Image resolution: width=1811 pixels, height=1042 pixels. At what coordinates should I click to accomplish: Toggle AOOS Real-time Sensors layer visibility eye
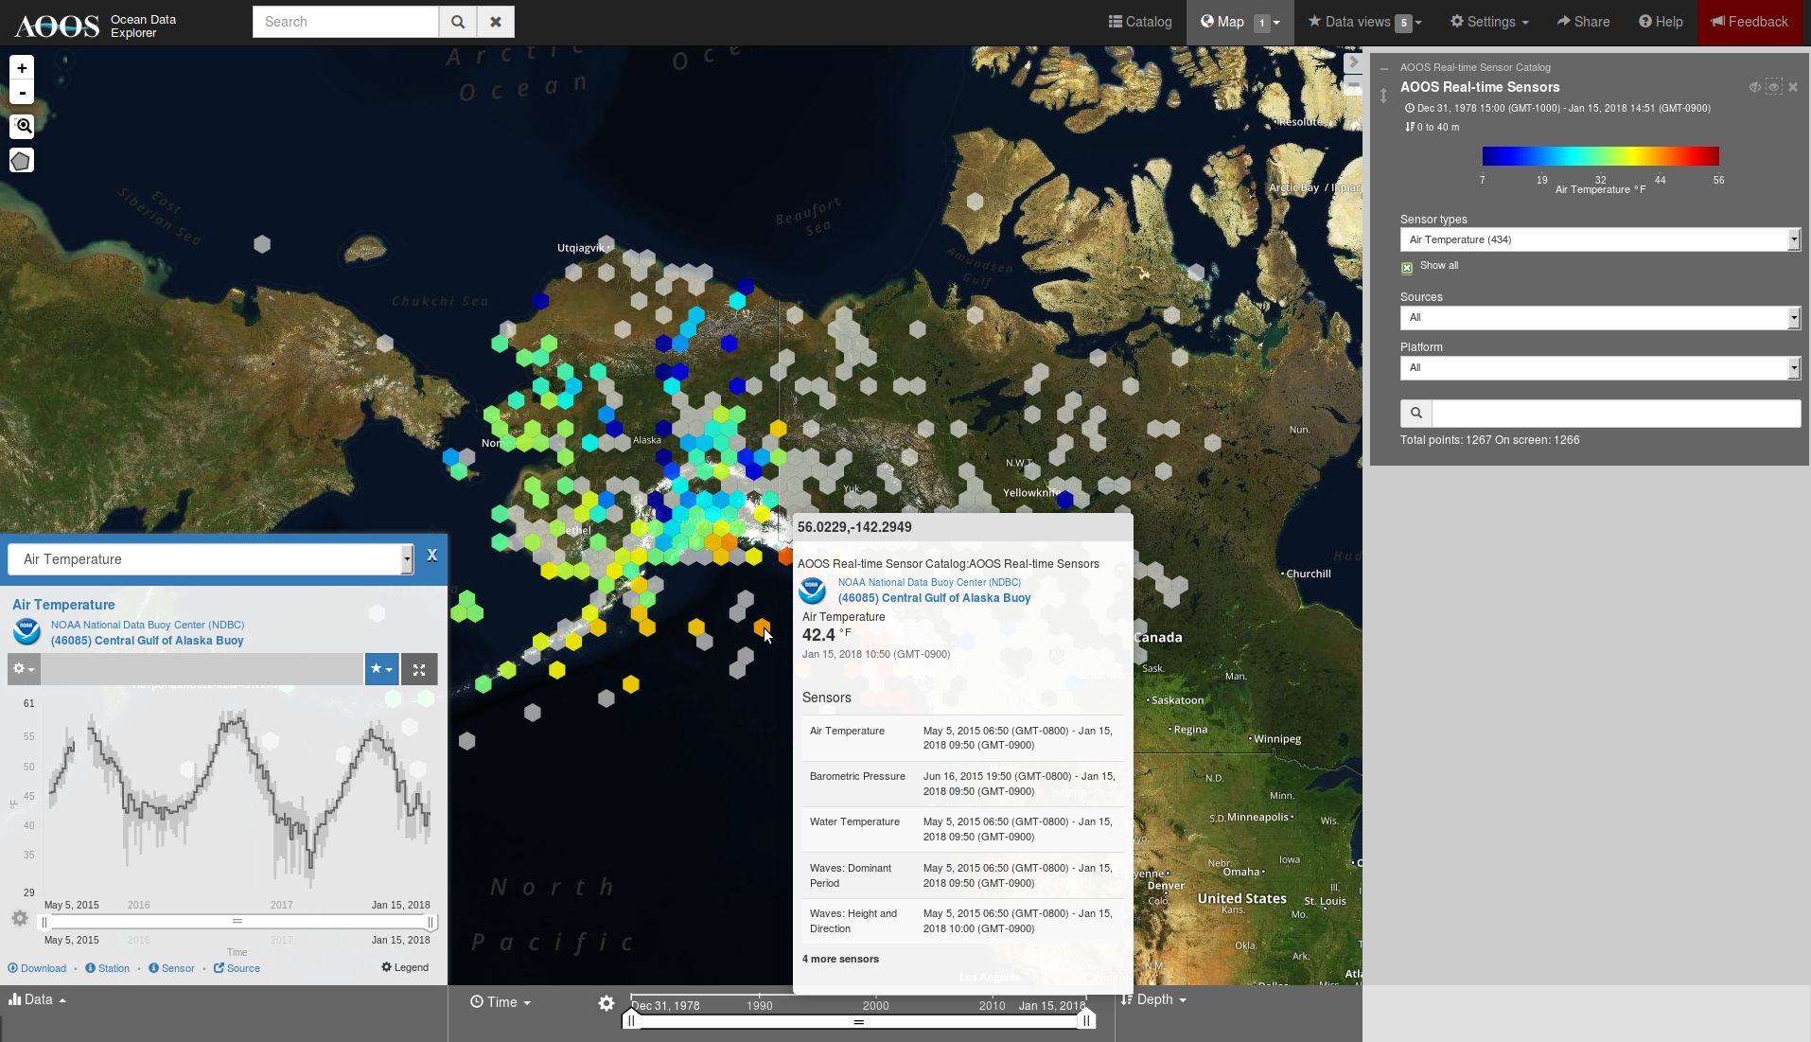click(1774, 87)
